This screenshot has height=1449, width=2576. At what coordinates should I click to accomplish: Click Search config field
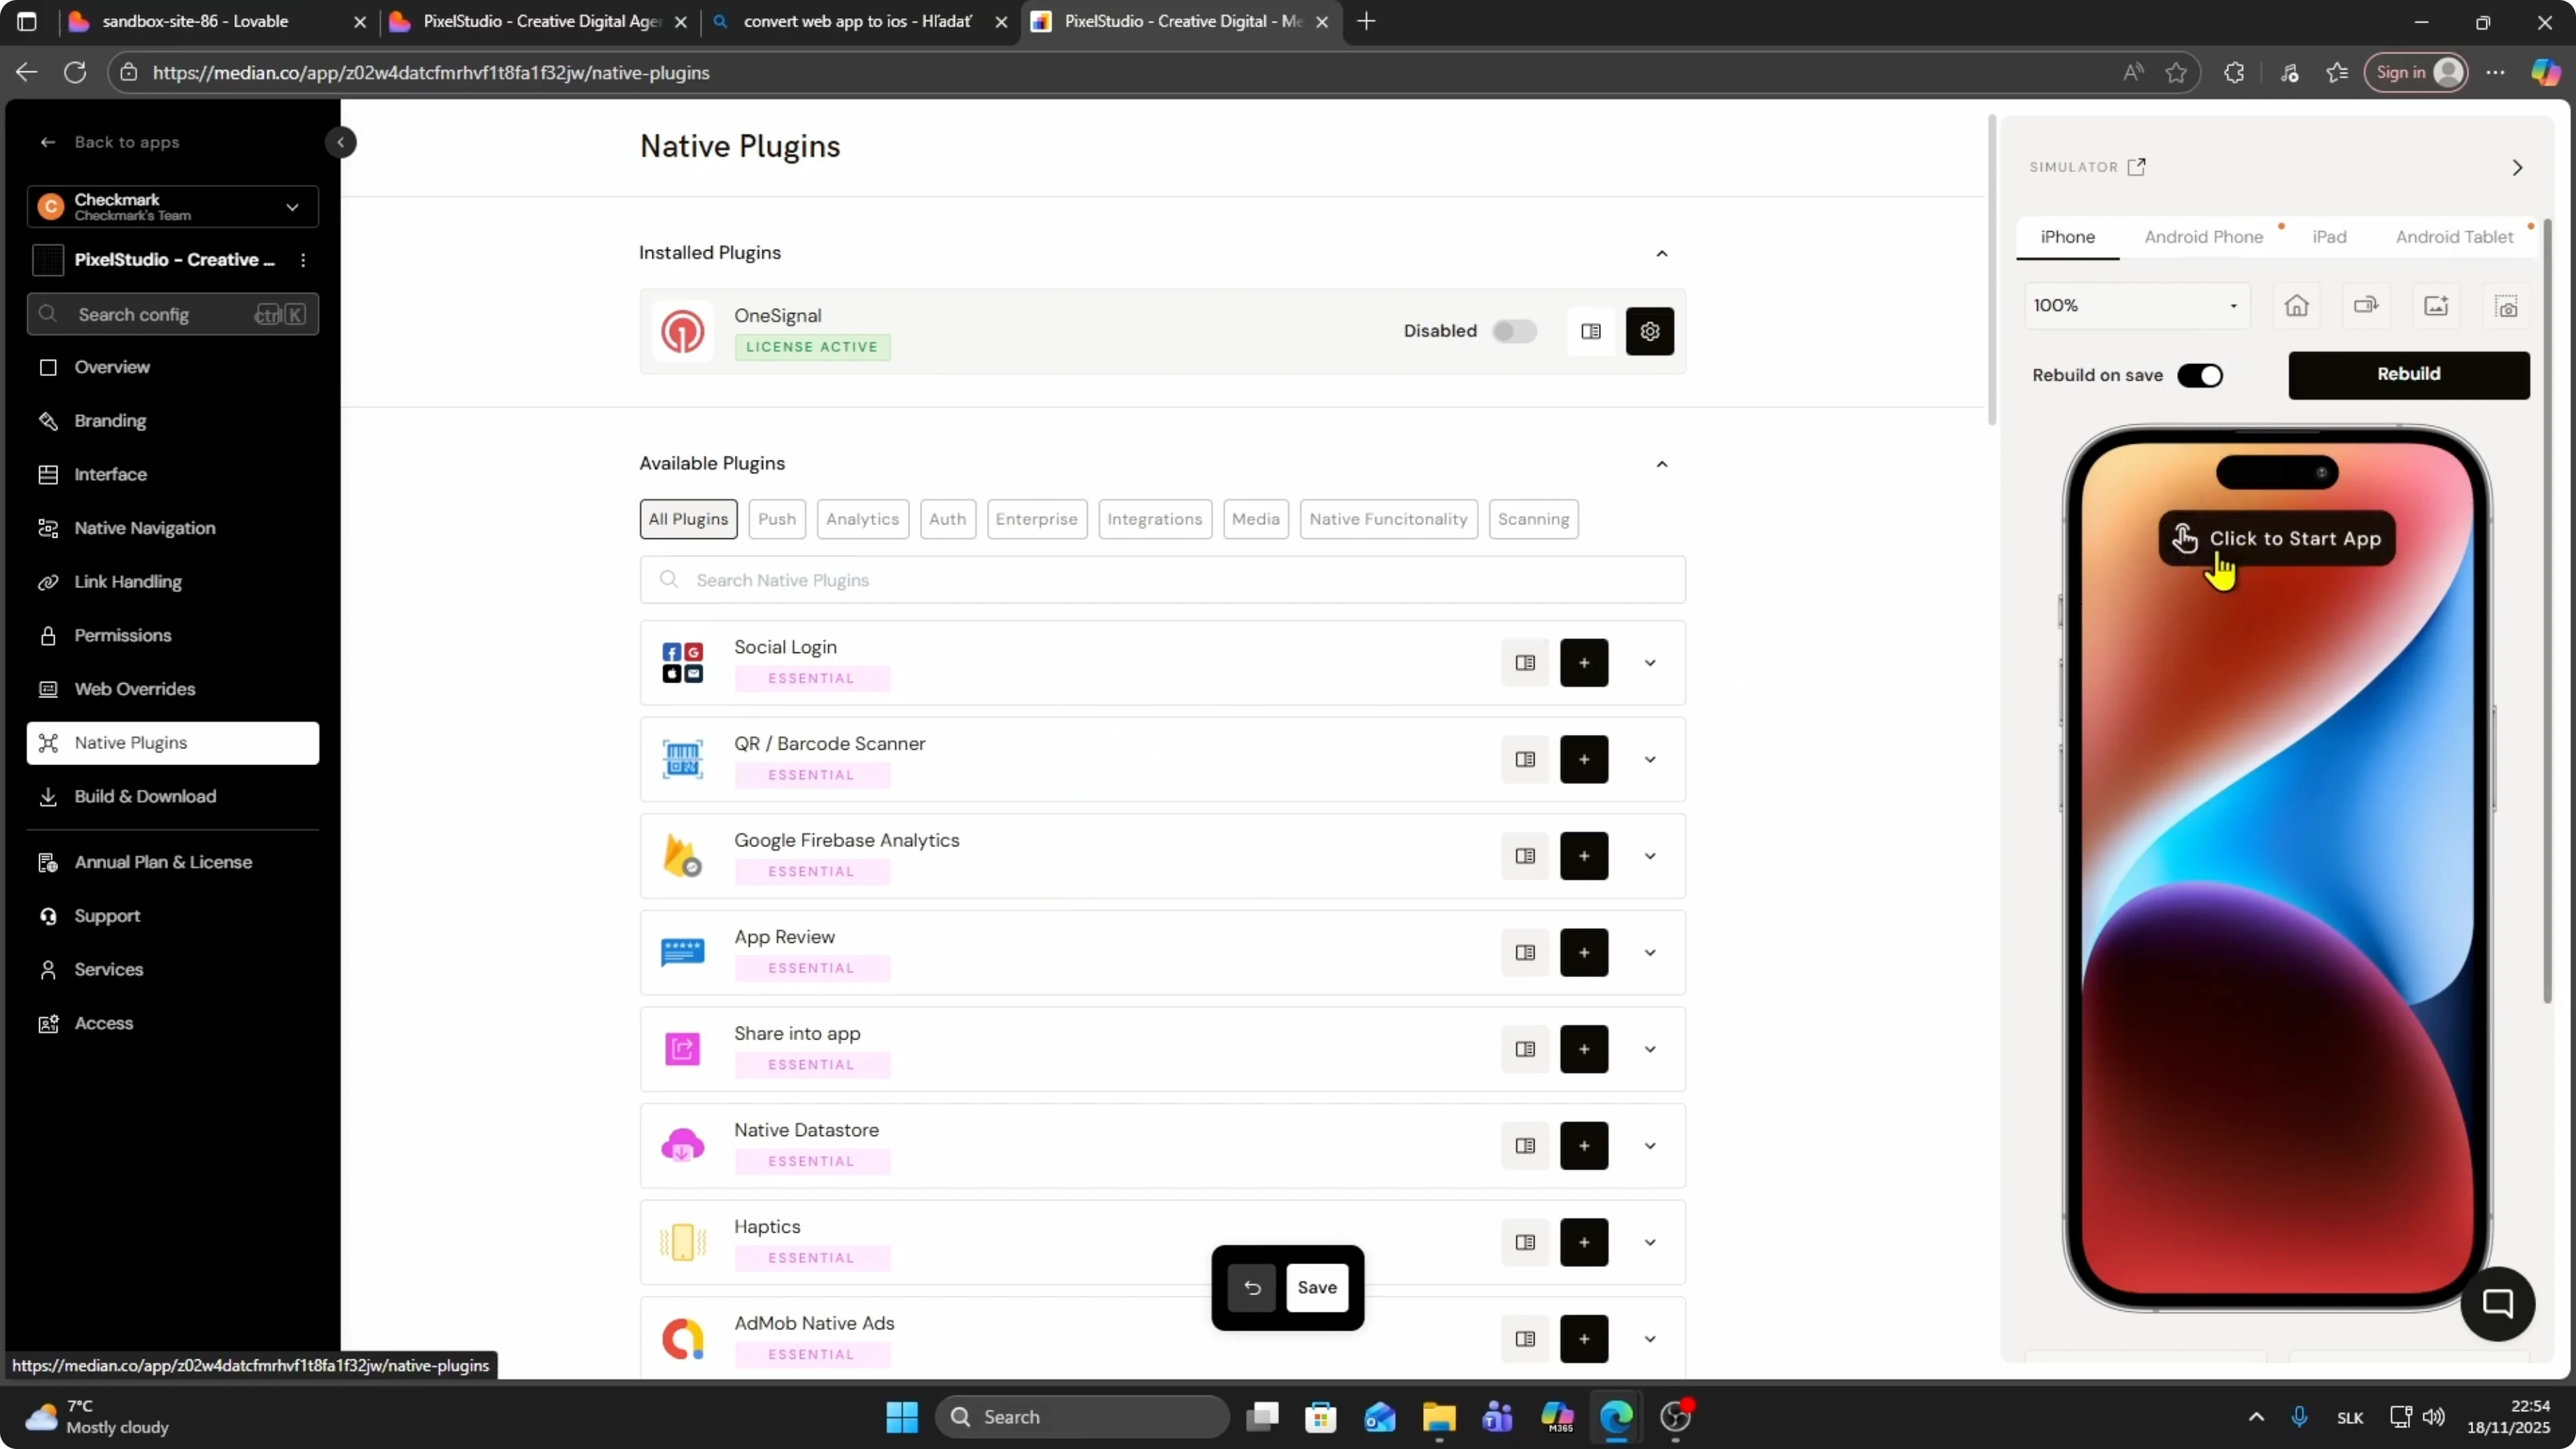tap(173, 315)
